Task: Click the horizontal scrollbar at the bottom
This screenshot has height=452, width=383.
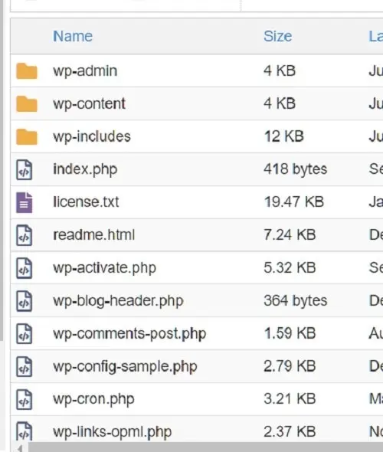Action: (205, 447)
